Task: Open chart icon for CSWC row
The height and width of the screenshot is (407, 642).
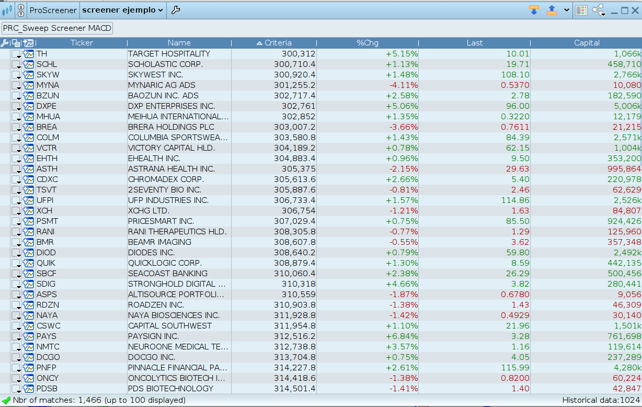Action: click(x=29, y=326)
